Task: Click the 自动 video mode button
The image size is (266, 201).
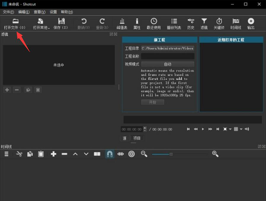Action: click(168, 64)
